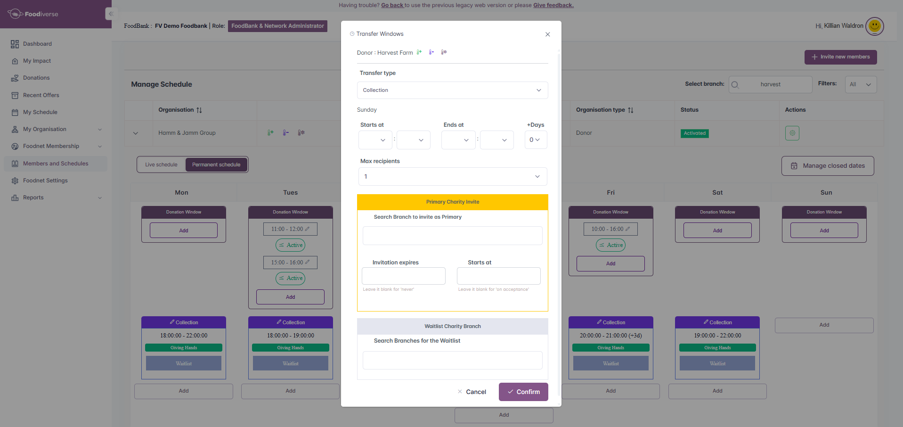Screen dimensions: 903x427
Task: Select the Permanent schedule toggle
Action: tap(216, 165)
